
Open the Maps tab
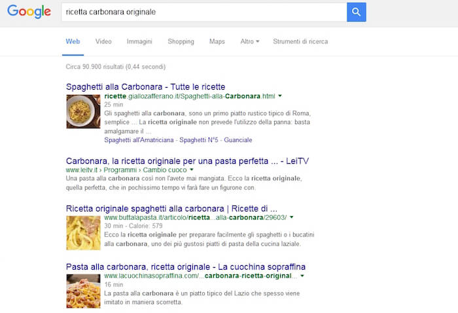tap(217, 41)
